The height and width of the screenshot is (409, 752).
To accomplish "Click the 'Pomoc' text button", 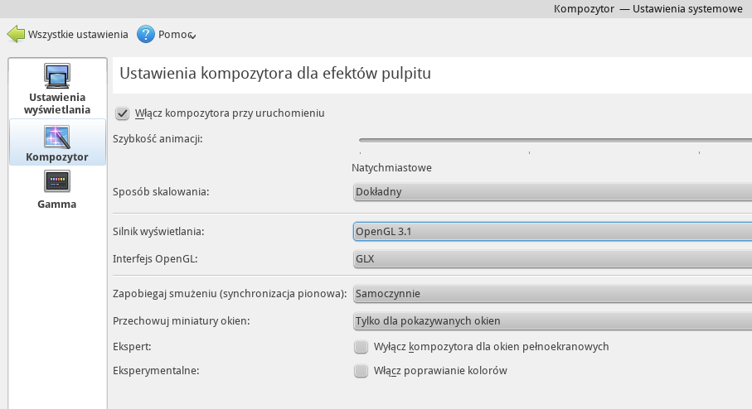I will point(172,35).
